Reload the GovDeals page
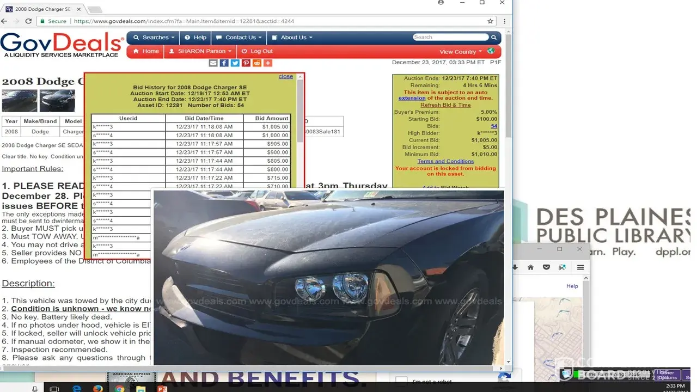This screenshot has width=697, height=392. coord(27,21)
